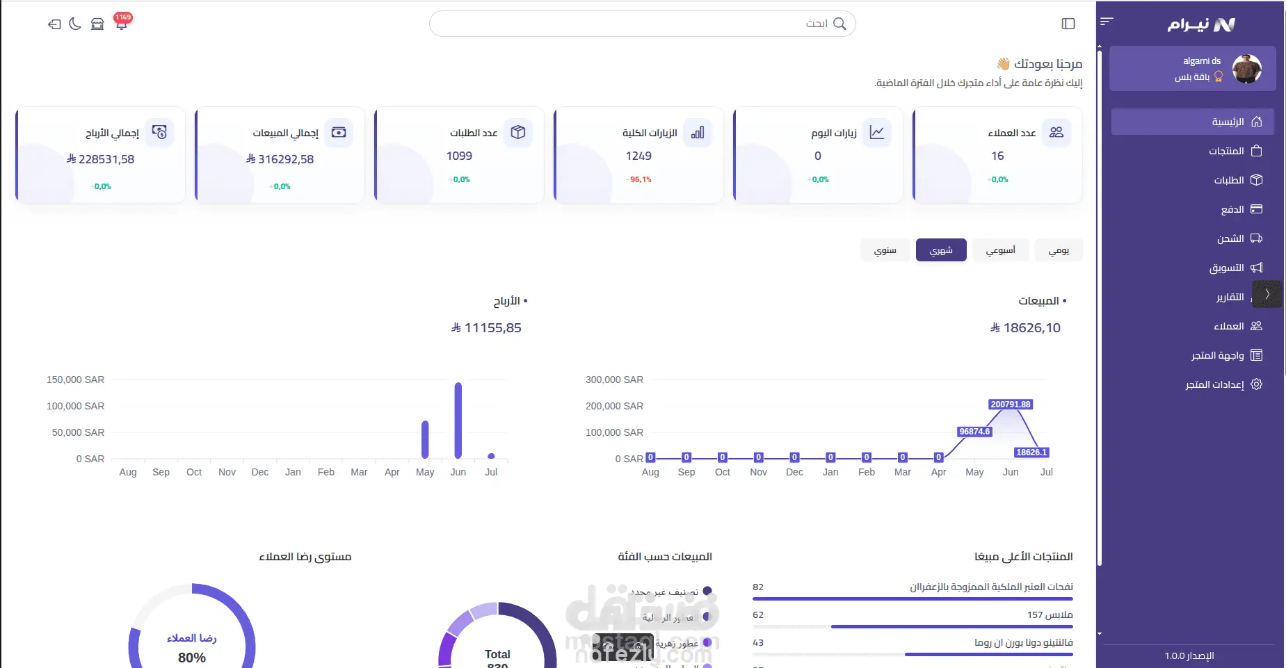1286x668 pixels.
Task: Select the يومي daily period button
Action: point(1059,250)
